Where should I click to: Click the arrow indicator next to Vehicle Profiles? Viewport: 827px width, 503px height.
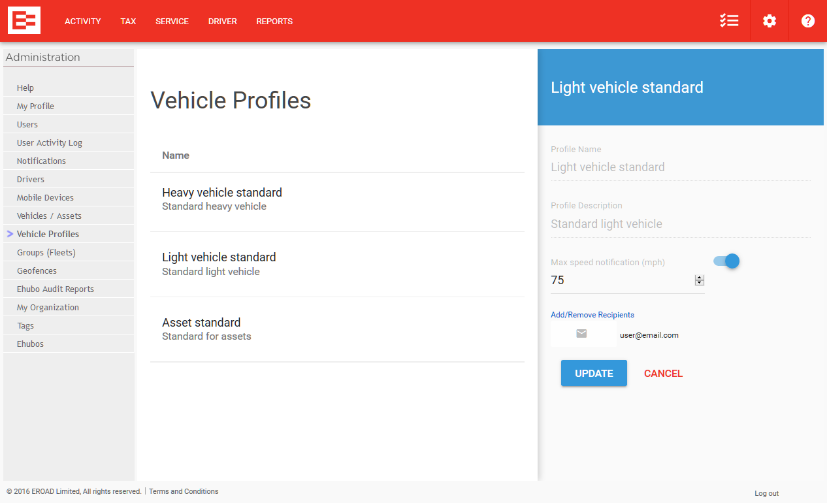[x=9, y=233]
